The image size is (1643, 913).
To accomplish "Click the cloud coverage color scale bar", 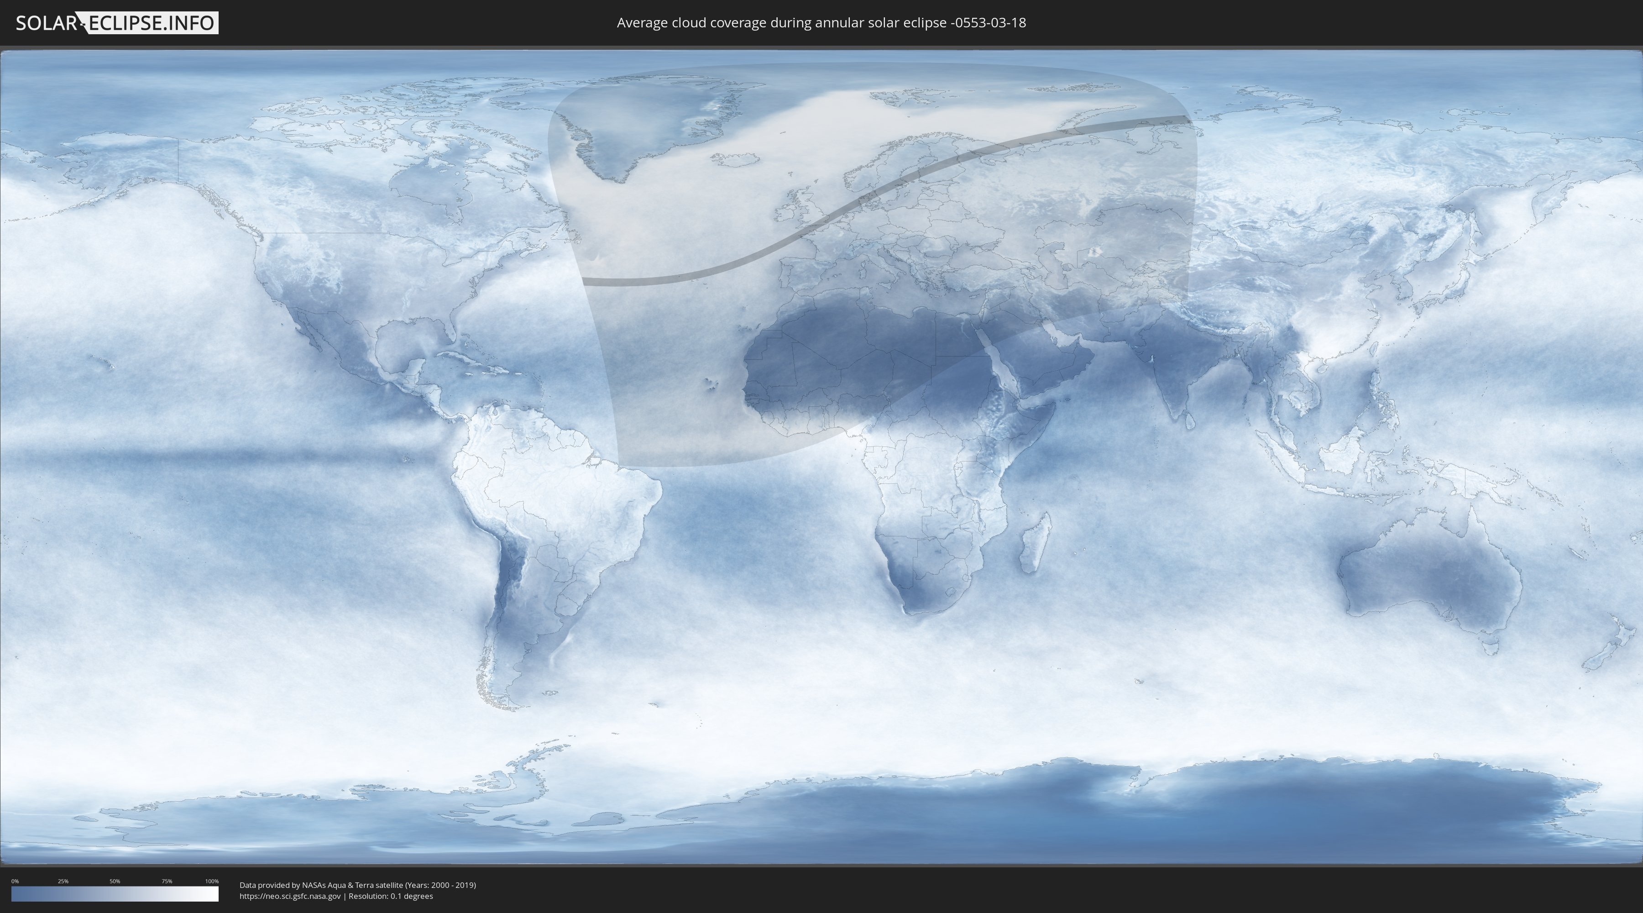I will (x=115, y=894).
